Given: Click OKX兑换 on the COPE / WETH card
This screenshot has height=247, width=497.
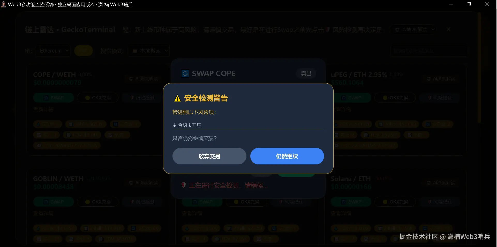Looking at the screenshot, I should tap(98, 98).
